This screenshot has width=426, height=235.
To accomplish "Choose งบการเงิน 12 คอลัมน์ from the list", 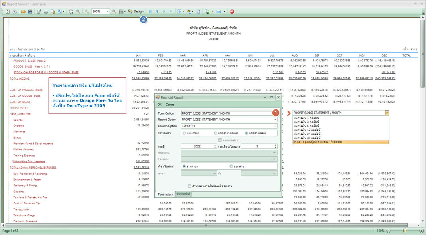I will tap(307, 130).
